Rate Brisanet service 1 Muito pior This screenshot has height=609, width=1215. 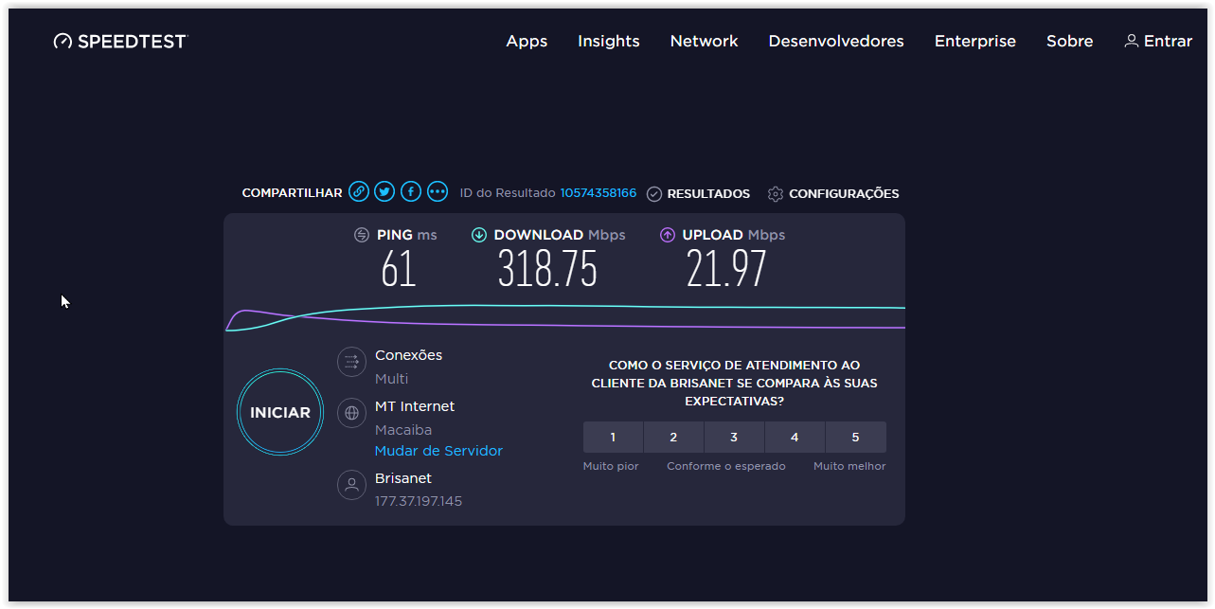point(613,438)
